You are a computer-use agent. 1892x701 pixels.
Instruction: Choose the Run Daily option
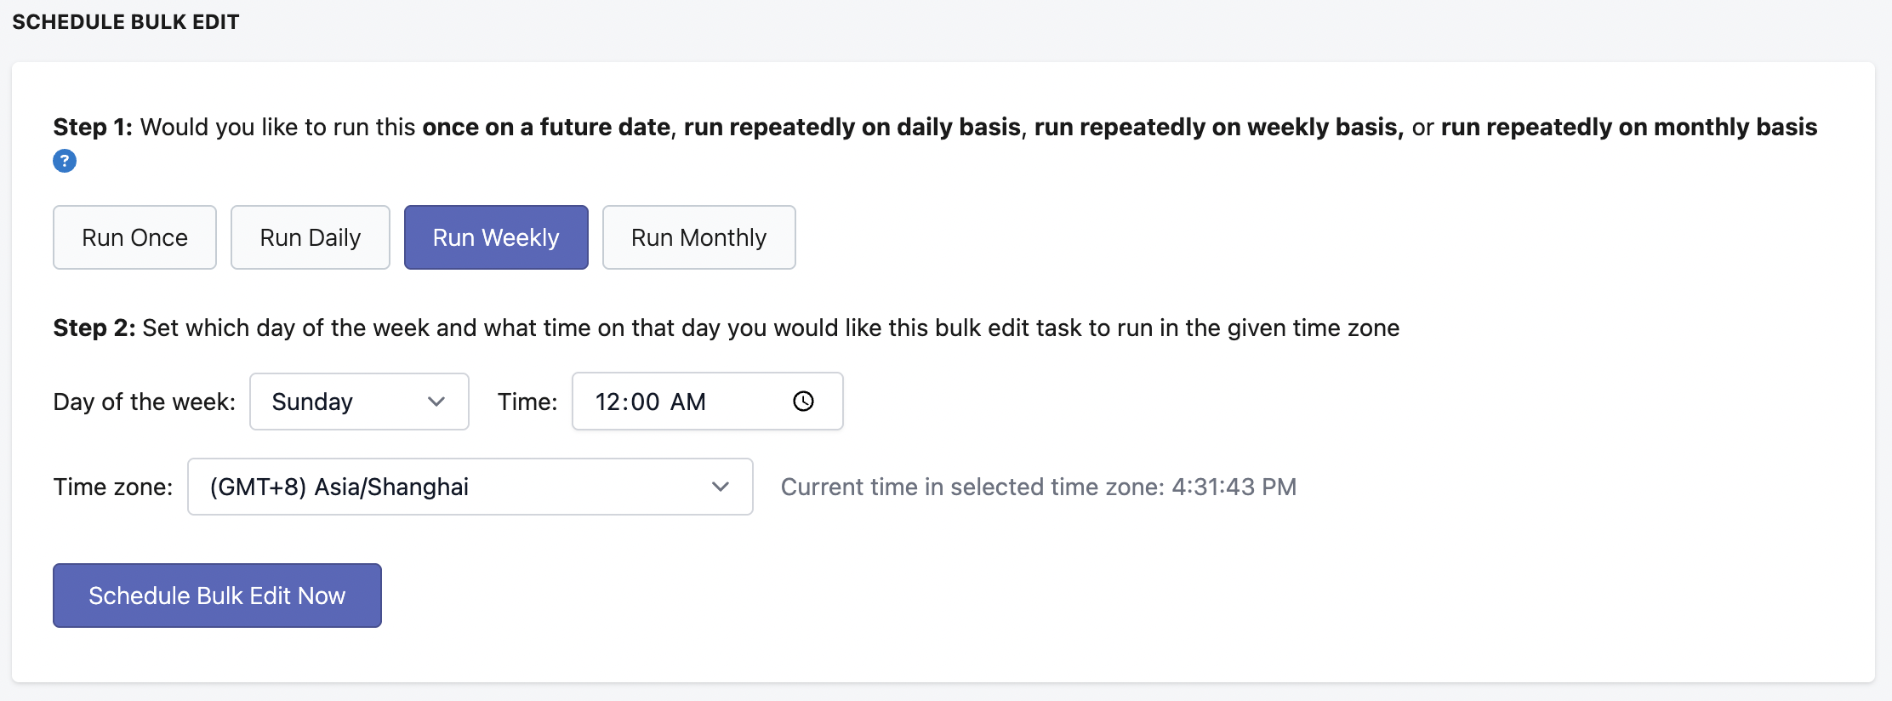(x=311, y=237)
